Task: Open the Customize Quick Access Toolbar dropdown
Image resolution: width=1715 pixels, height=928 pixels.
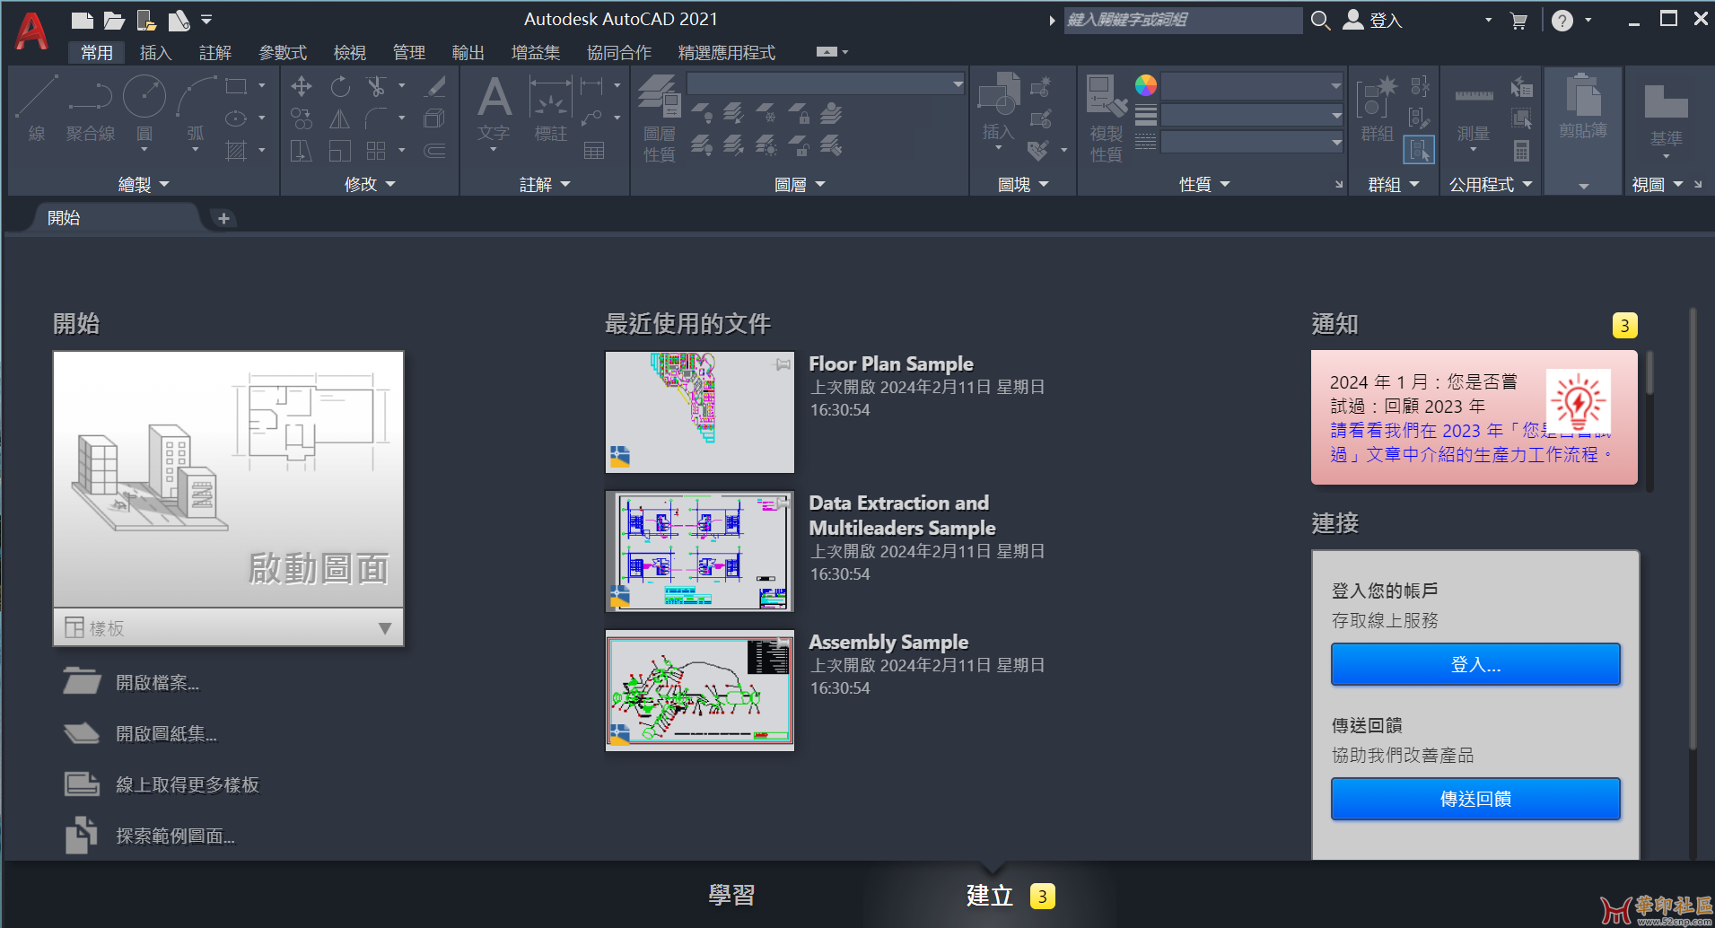Action: pyautogui.click(x=206, y=20)
